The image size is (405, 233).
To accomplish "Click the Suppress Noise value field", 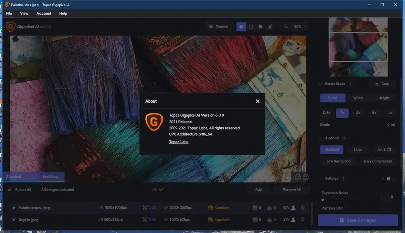I will pyautogui.click(x=388, y=197).
